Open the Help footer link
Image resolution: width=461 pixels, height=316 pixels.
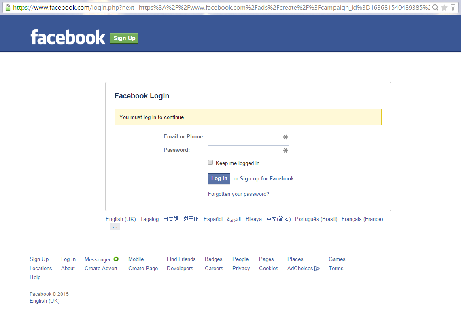pos(35,278)
